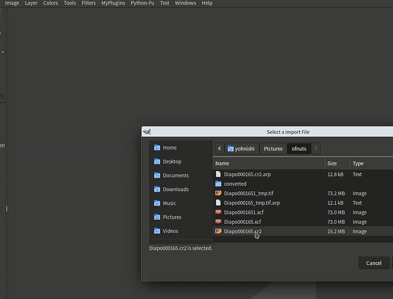393x299 pixels.
Task: Select the Diapo000165.xcf file
Action: pyautogui.click(x=243, y=222)
